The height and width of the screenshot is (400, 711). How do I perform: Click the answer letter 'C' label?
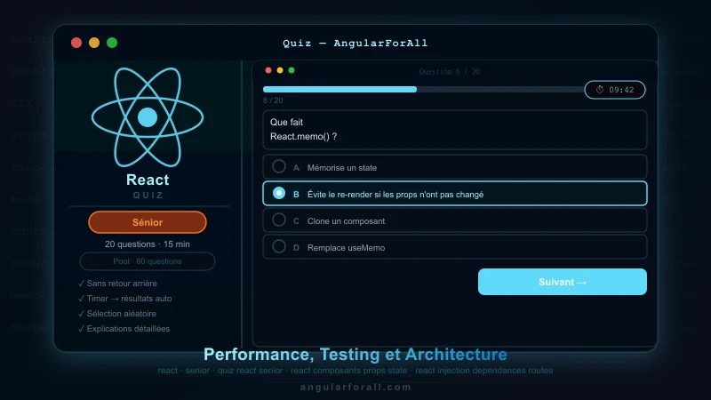(296, 221)
